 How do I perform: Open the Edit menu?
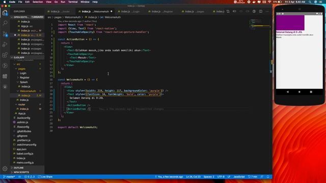click(x=27, y=2)
